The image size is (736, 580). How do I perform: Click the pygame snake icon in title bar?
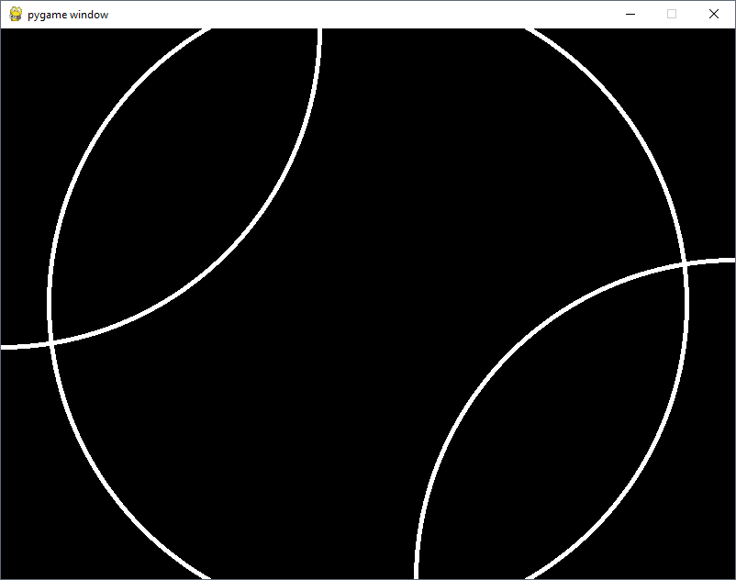(x=16, y=14)
